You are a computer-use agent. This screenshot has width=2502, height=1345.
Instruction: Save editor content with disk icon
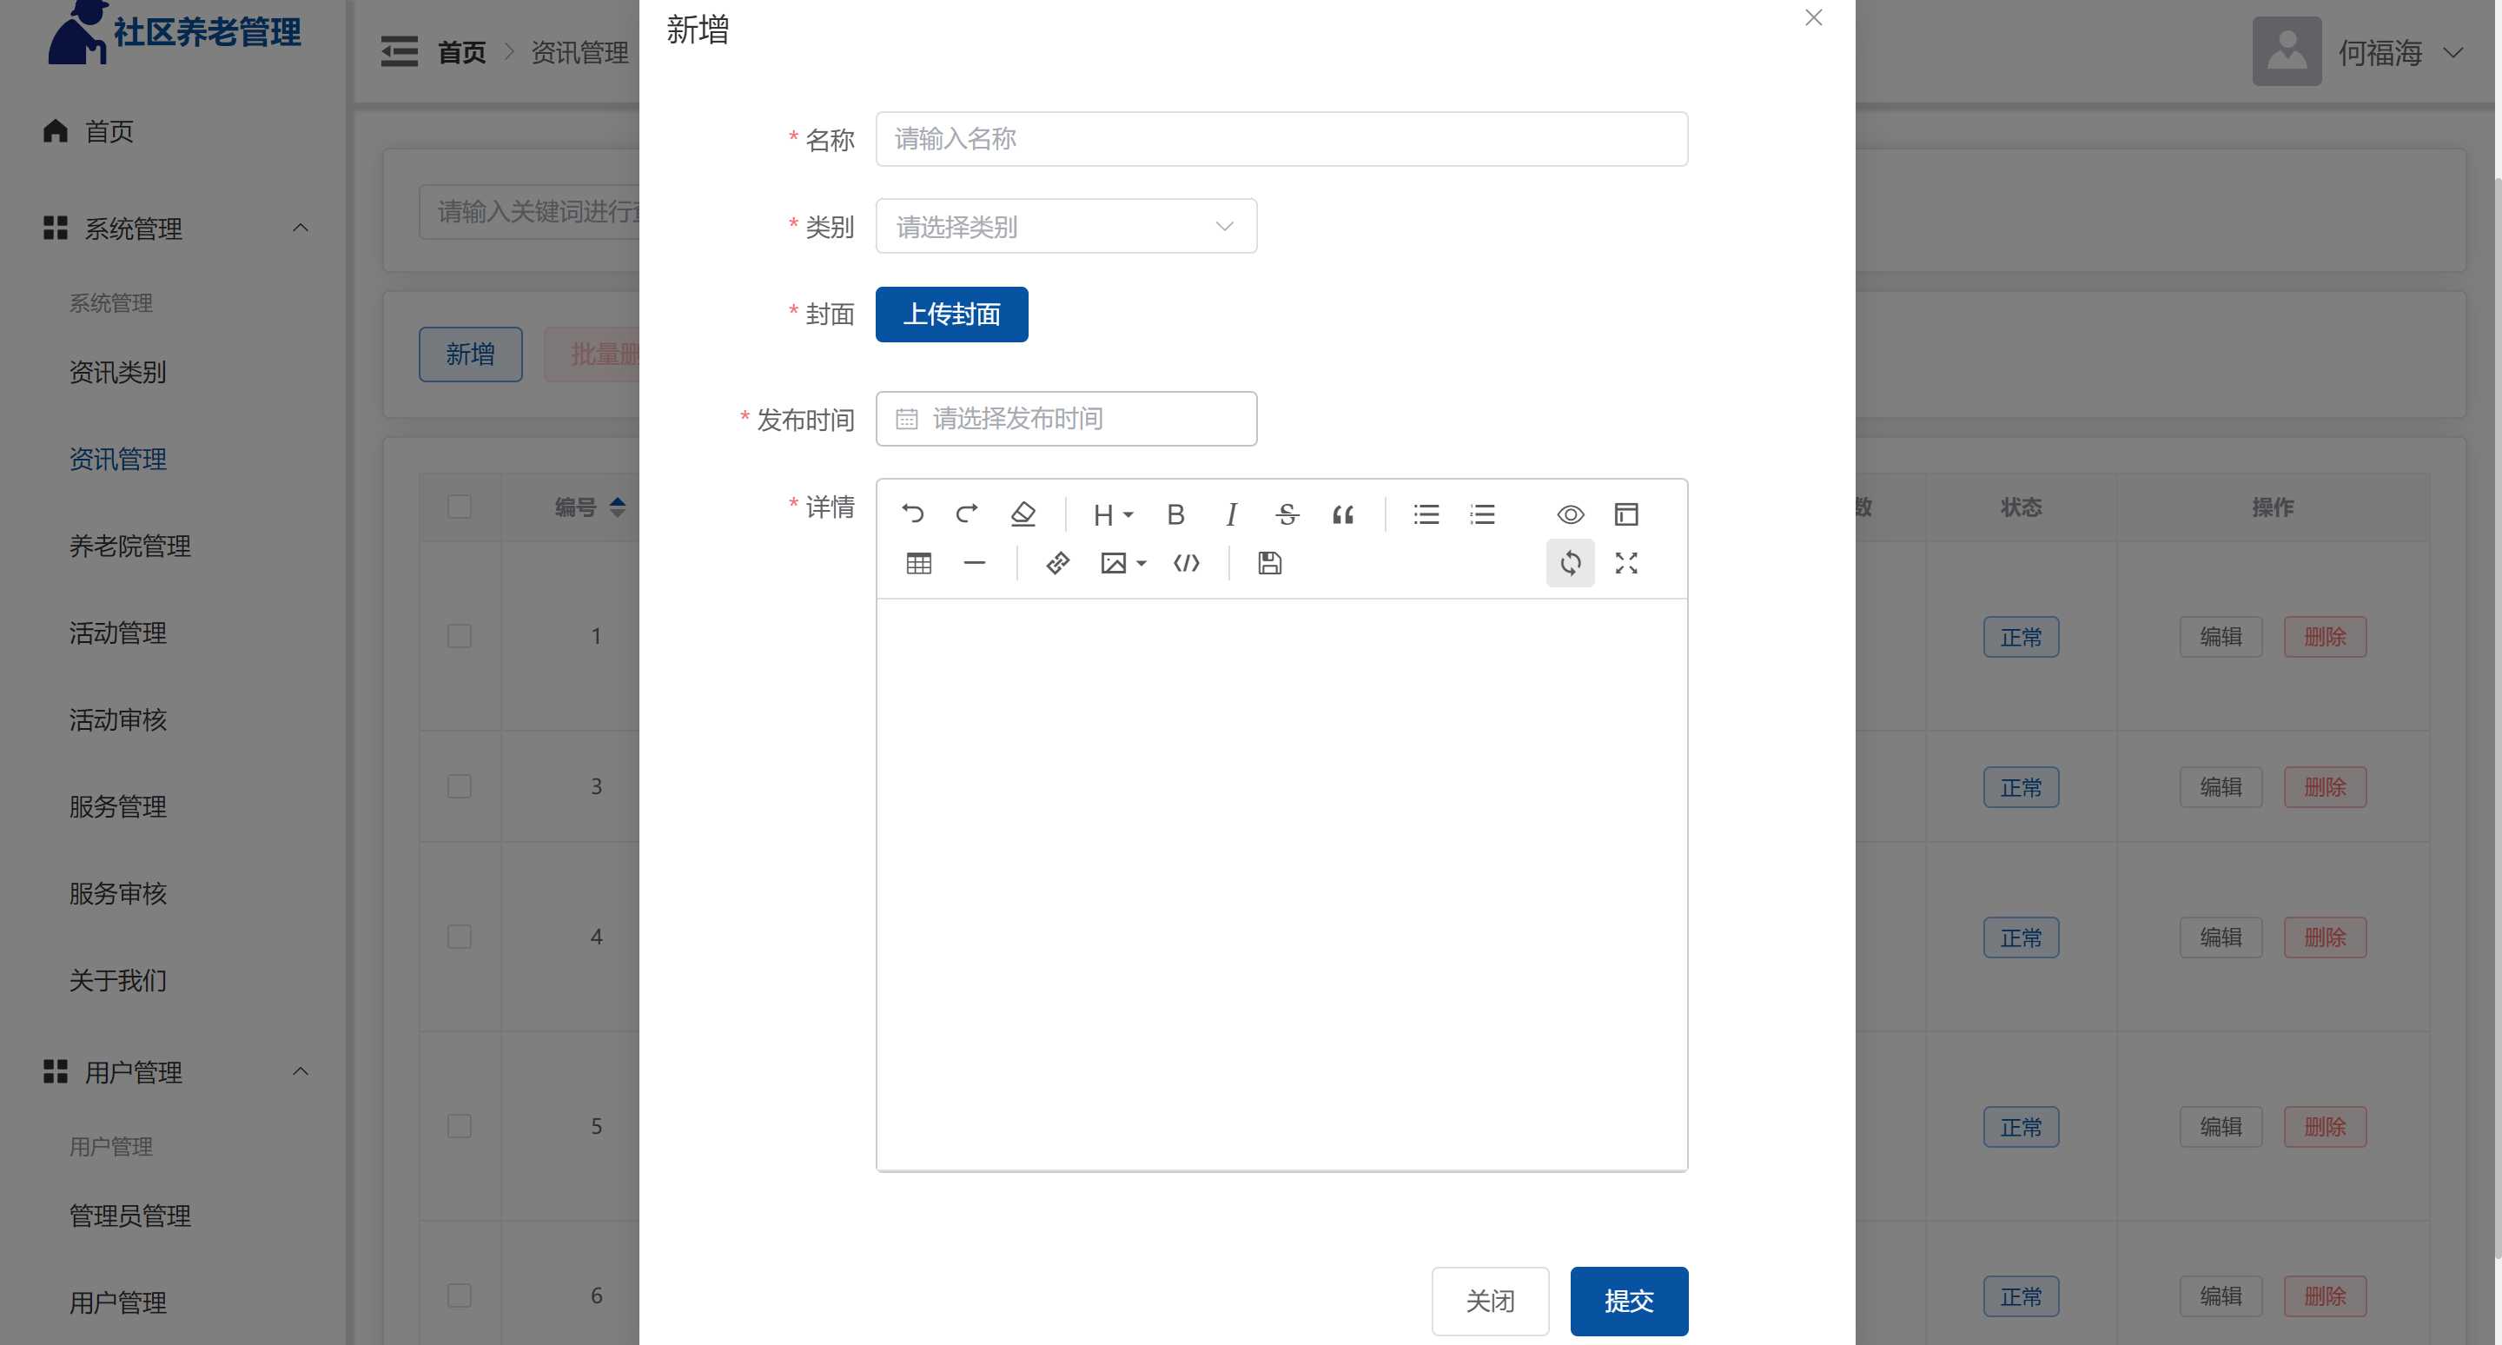click(x=1269, y=563)
